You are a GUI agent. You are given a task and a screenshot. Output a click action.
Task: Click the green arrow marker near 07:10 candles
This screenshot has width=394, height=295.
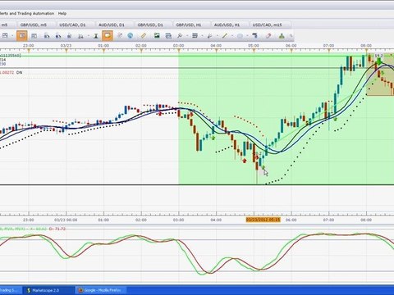(x=335, y=119)
